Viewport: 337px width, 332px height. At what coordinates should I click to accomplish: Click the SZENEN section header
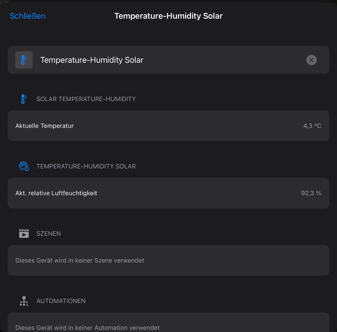coord(49,234)
